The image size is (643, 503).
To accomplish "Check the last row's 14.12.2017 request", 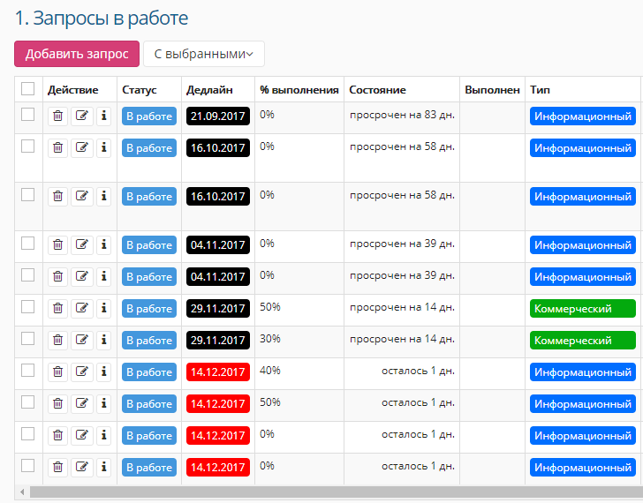I will (28, 465).
